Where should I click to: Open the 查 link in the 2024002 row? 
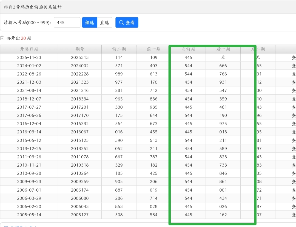294,66
